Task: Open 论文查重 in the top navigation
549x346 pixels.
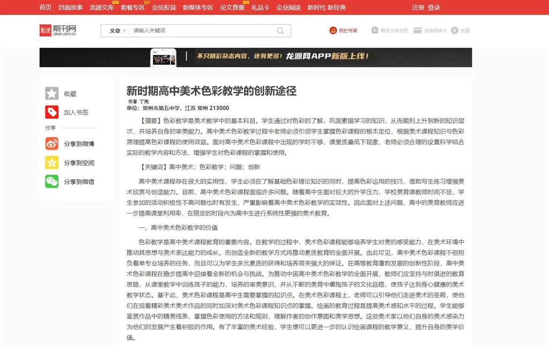Action: [x=232, y=7]
